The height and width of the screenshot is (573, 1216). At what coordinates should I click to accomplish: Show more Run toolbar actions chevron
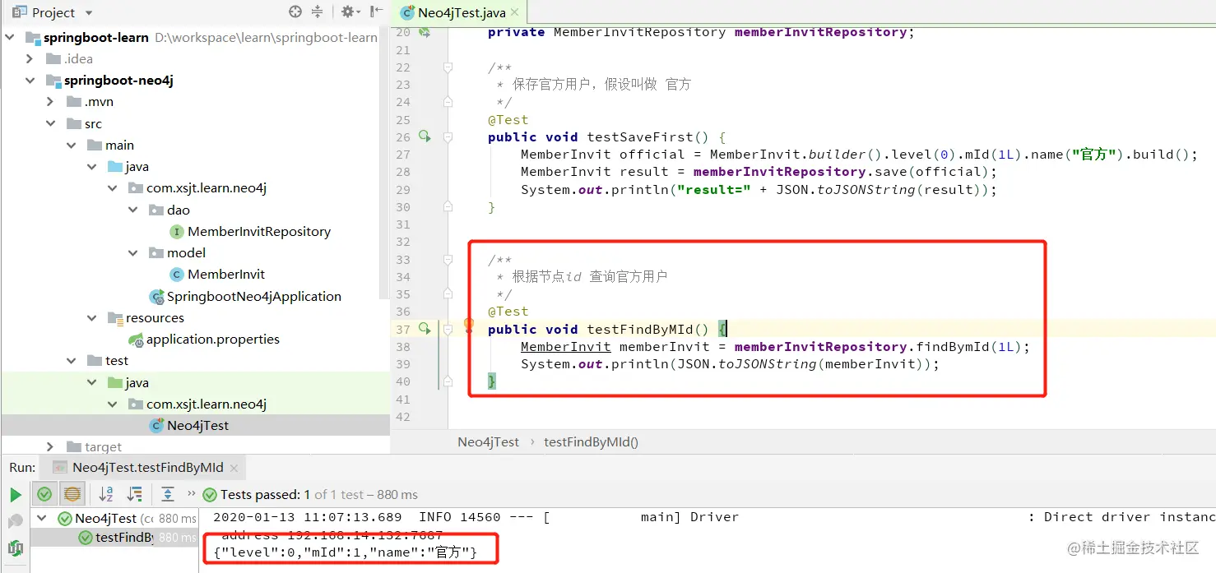(x=192, y=494)
